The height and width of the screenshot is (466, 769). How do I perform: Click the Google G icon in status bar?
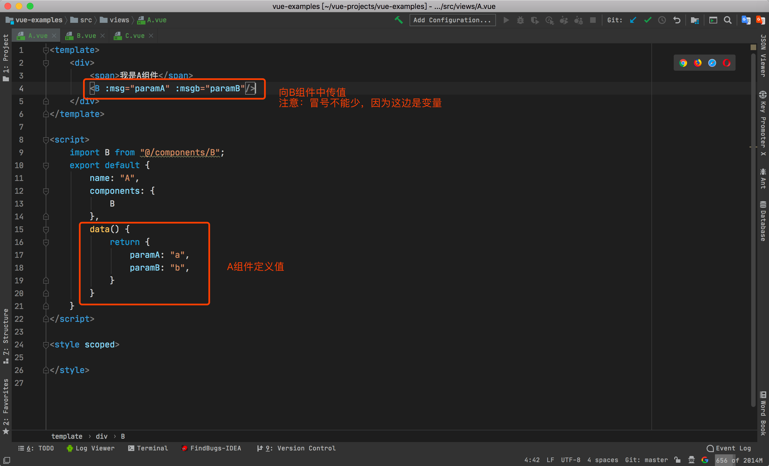(705, 460)
